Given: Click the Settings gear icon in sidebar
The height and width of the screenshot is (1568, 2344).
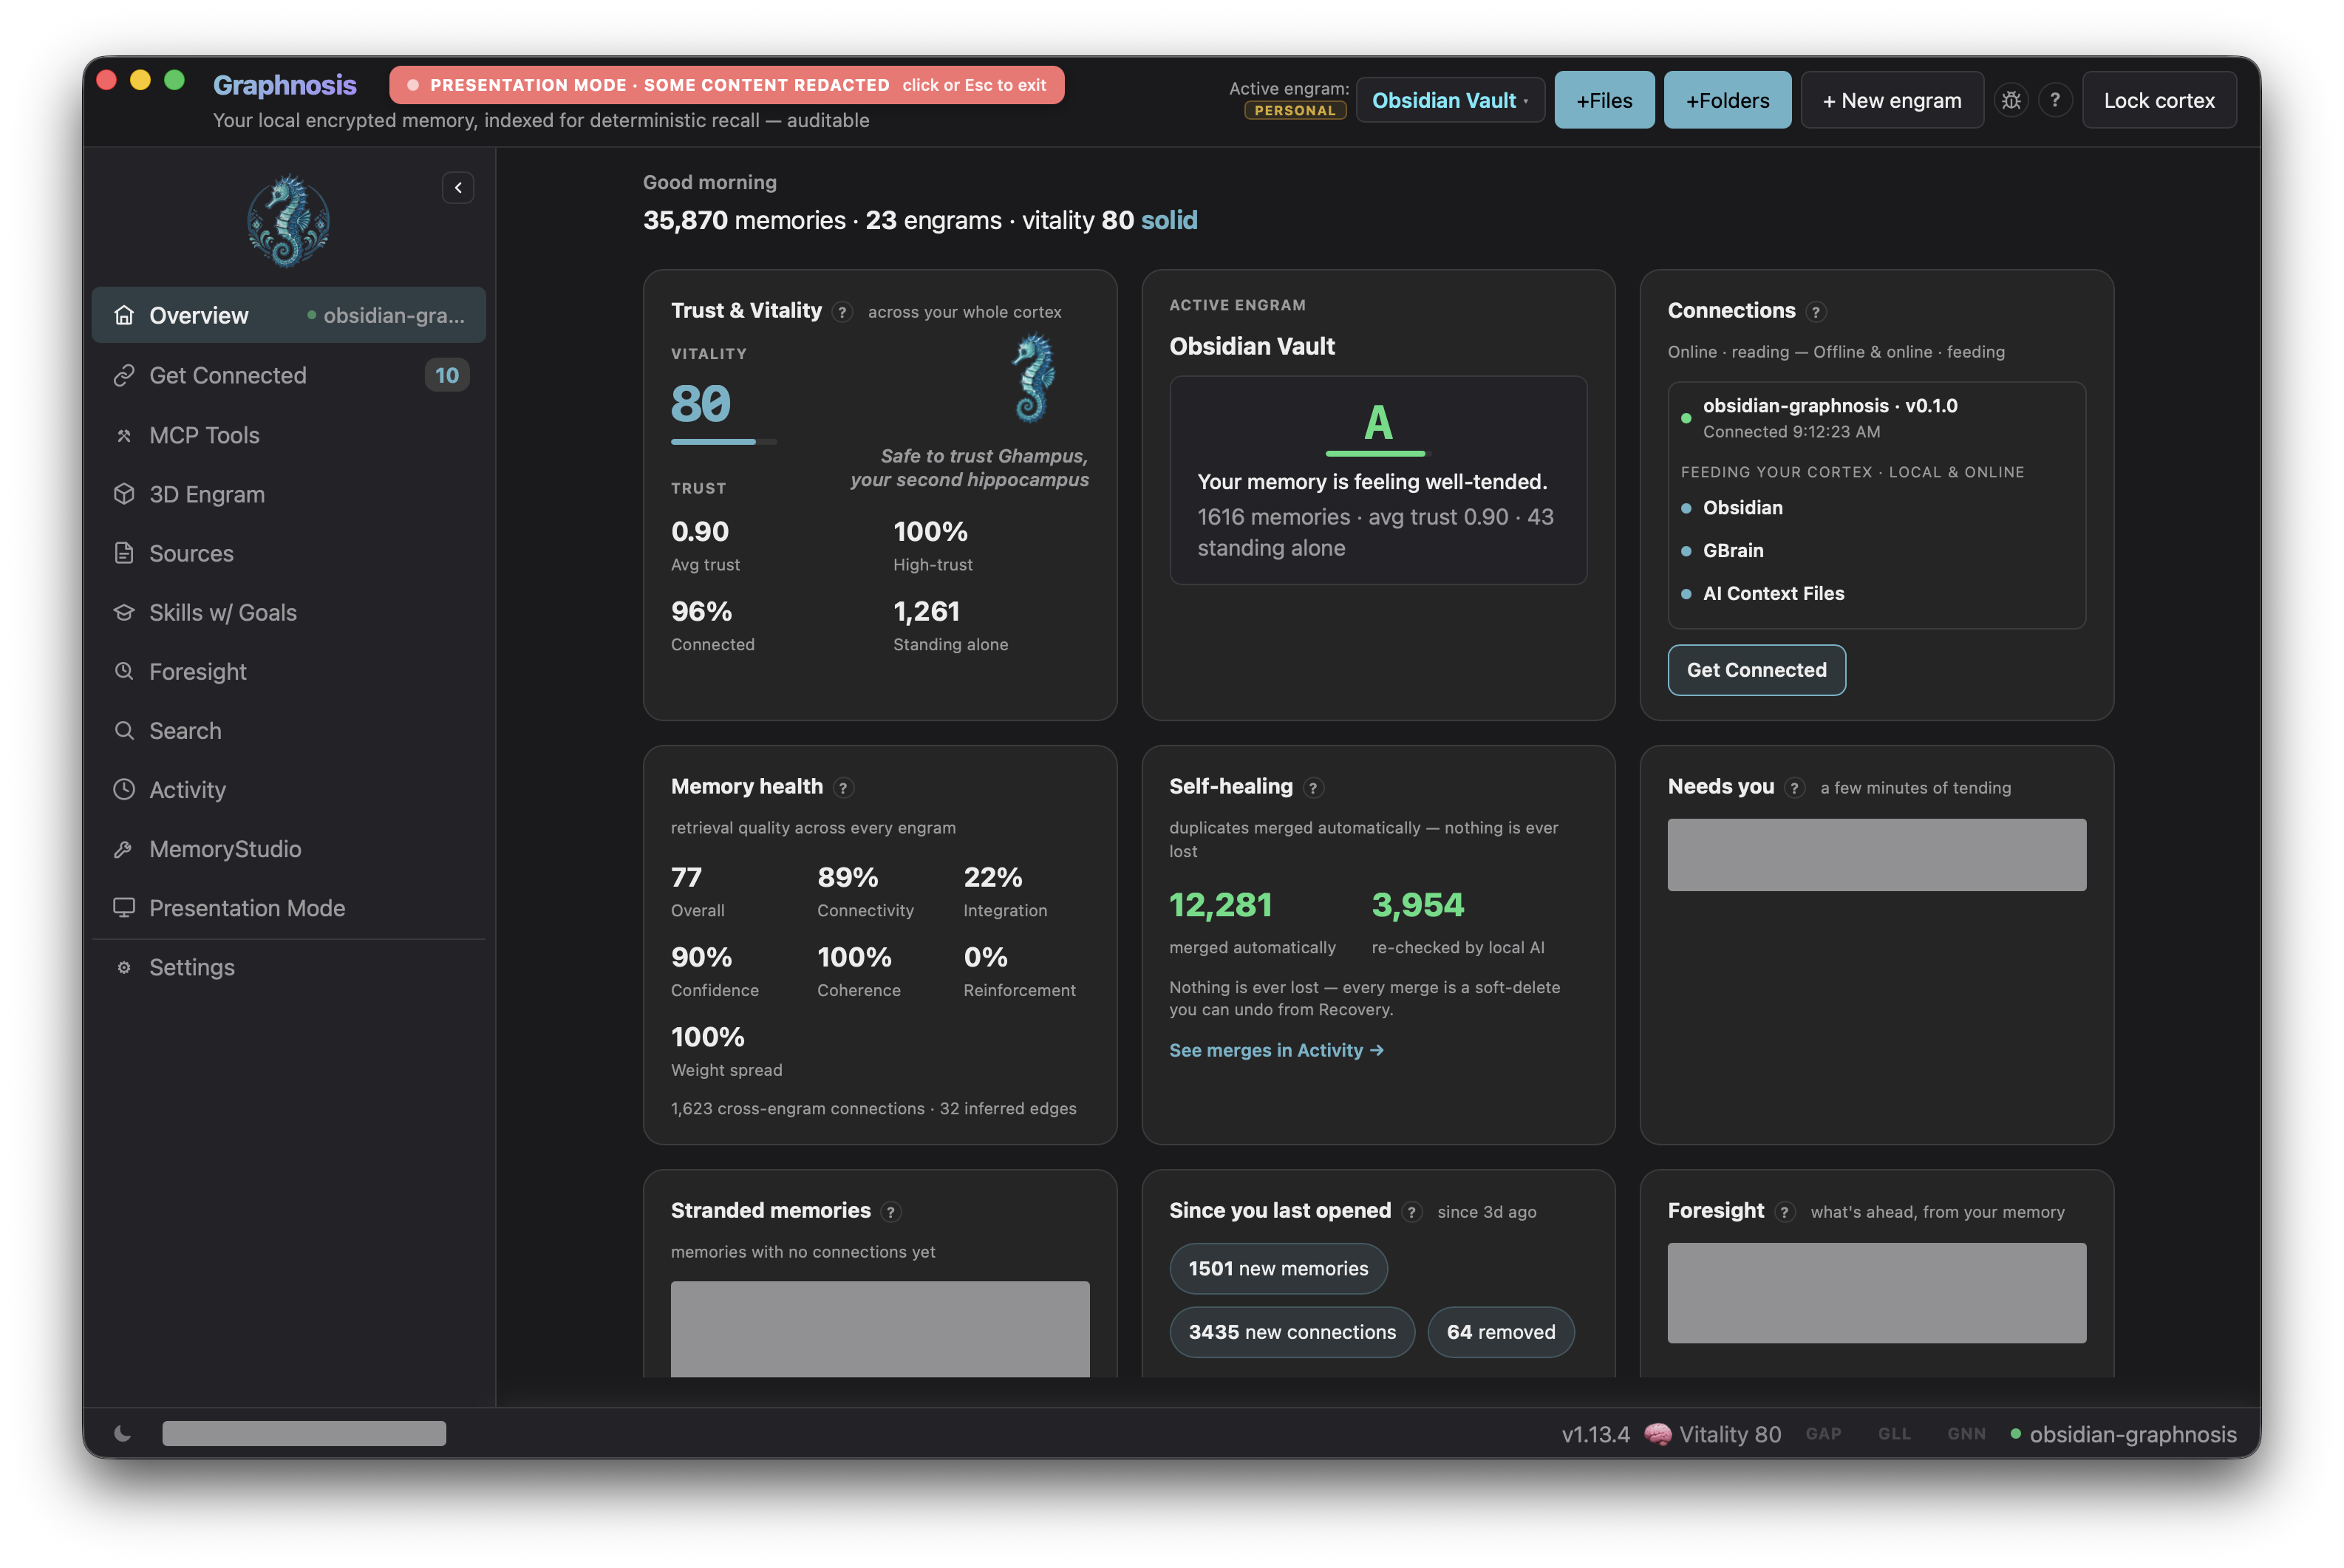Looking at the screenshot, I should (x=124, y=967).
